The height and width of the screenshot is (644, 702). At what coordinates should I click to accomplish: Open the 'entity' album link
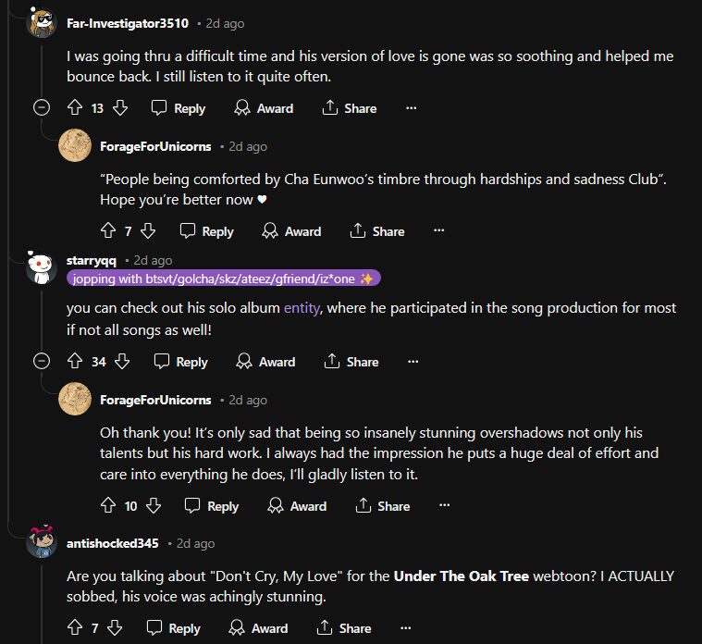point(302,307)
